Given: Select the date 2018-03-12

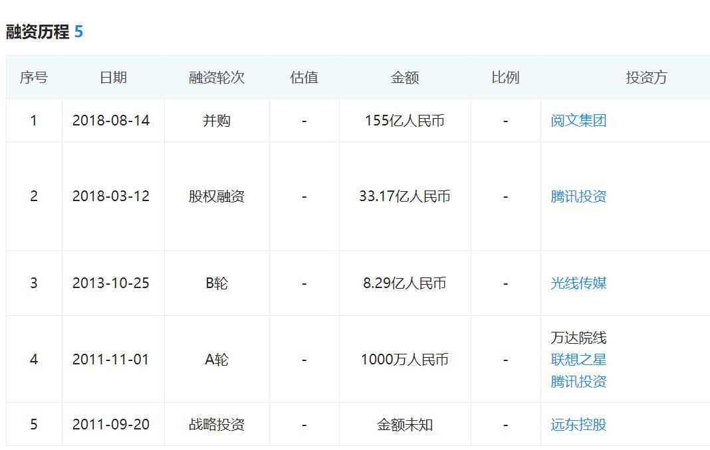Looking at the screenshot, I should (111, 196).
